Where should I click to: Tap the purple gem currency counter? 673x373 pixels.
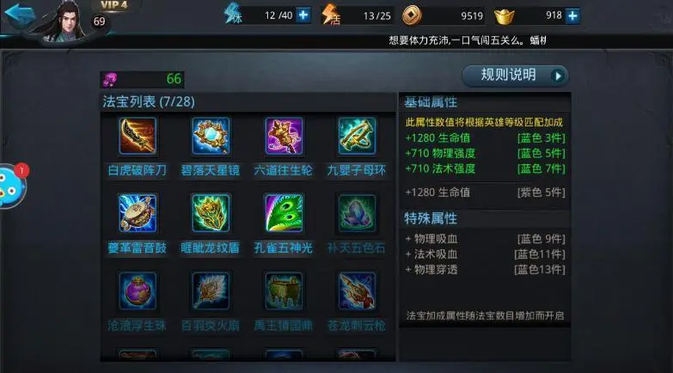pyautogui.click(x=143, y=79)
